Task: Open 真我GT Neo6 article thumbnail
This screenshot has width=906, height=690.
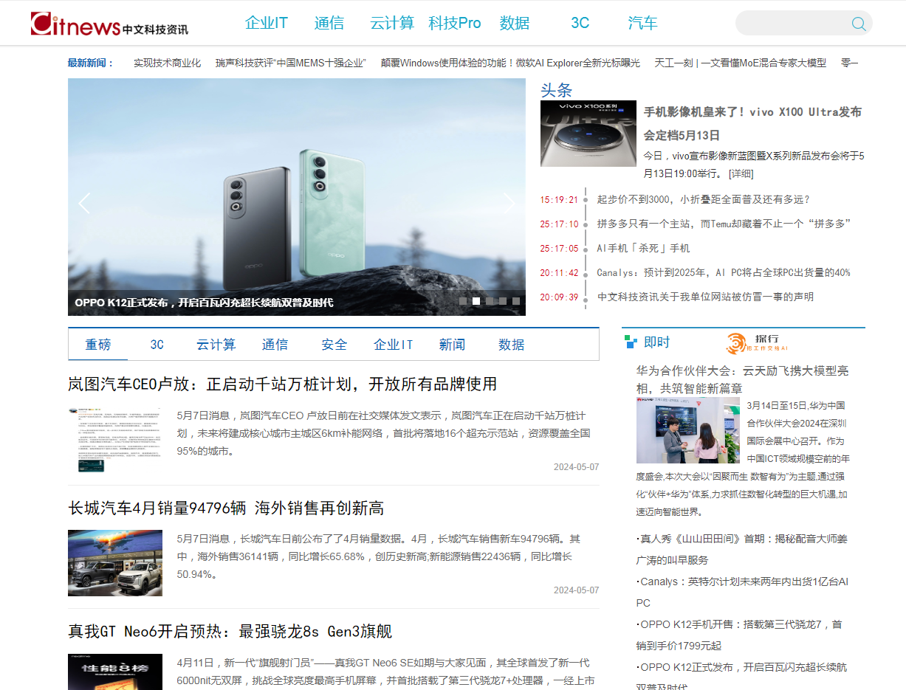Action: pos(115,672)
